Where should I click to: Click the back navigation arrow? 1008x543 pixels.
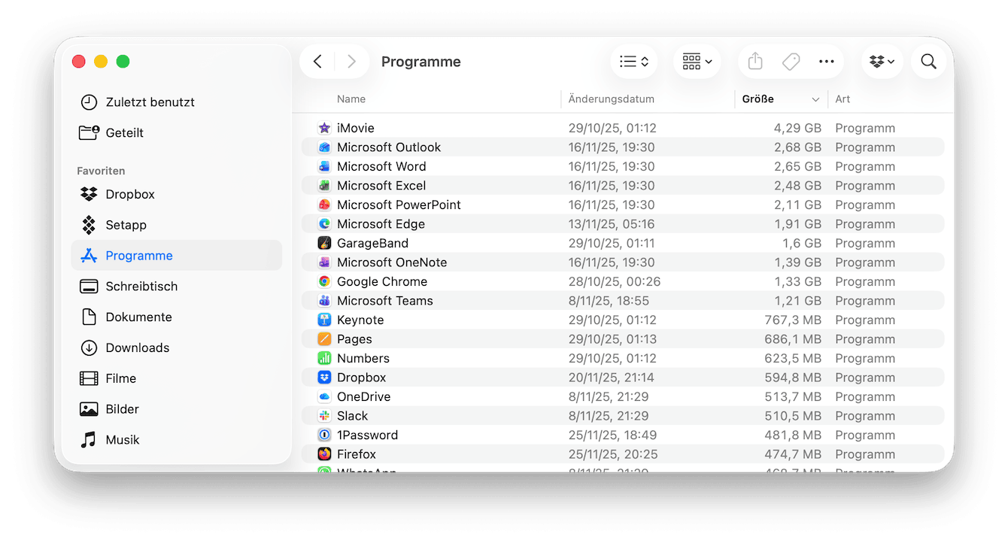coord(317,62)
